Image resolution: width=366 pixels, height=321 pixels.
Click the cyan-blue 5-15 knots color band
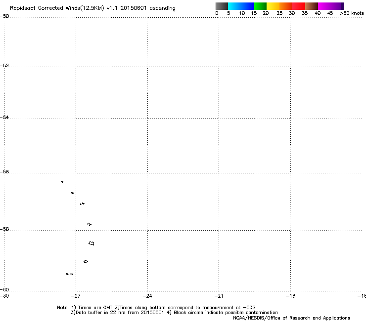[241, 6]
